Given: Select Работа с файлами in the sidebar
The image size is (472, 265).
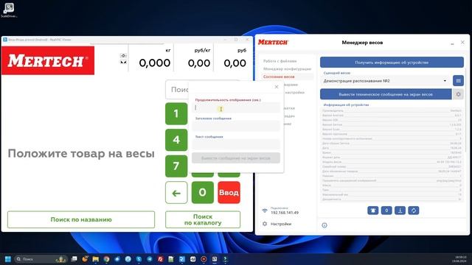Looking at the screenshot, I should coord(280,61).
